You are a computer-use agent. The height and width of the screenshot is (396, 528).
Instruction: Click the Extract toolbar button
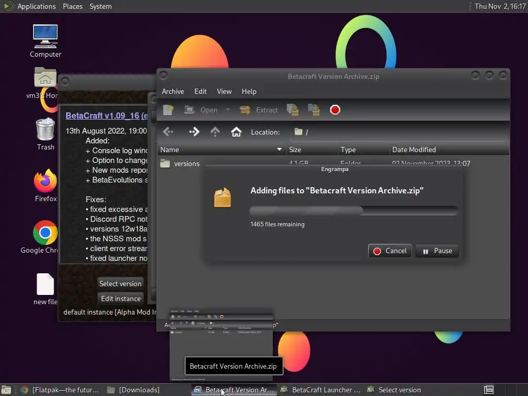click(x=259, y=110)
